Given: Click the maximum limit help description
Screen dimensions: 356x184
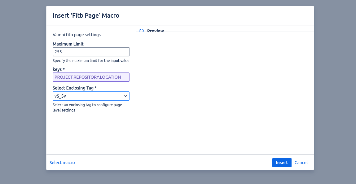Looking at the screenshot, I should (91, 61).
